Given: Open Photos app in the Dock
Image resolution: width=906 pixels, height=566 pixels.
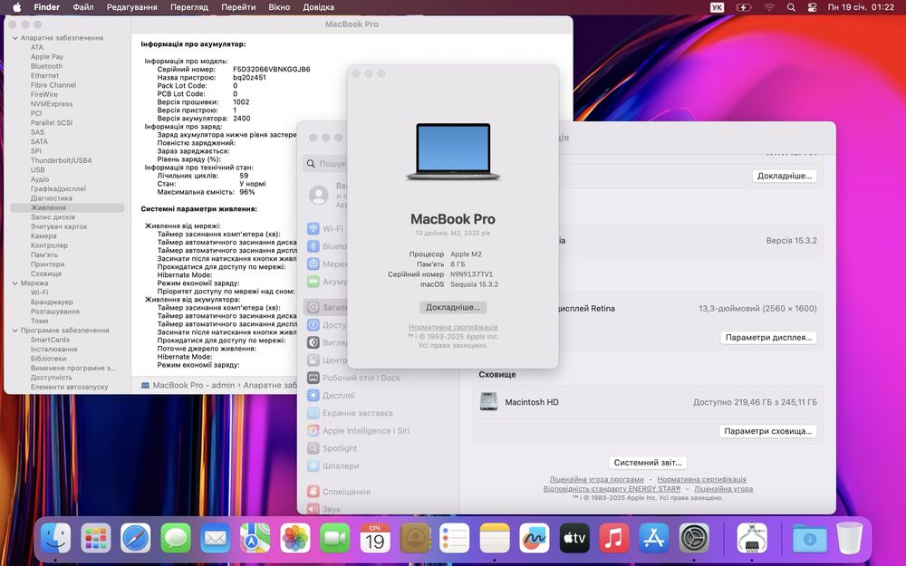Looking at the screenshot, I should 295,538.
